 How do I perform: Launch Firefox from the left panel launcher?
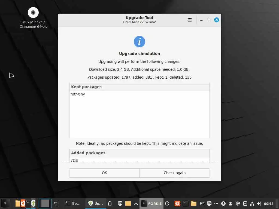(23, 203)
